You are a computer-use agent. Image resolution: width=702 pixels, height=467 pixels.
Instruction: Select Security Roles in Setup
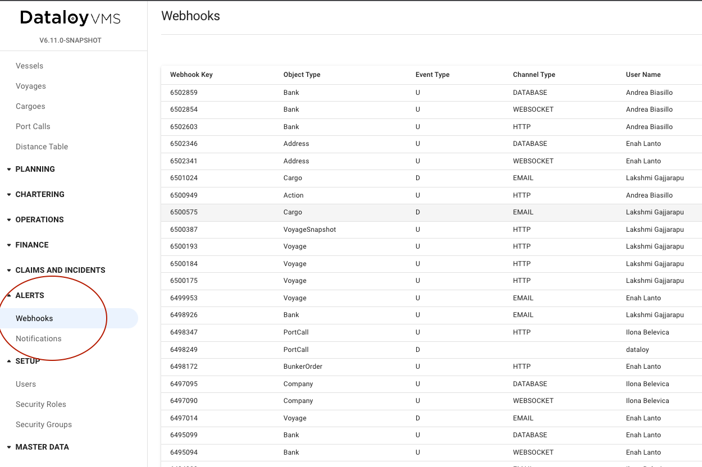[41, 404]
